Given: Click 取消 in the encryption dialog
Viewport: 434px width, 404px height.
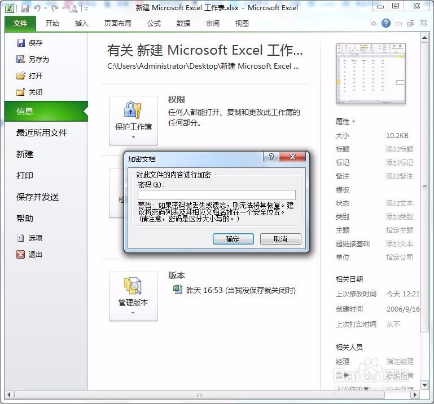Looking at the screenshot, I should click(280, 239).
